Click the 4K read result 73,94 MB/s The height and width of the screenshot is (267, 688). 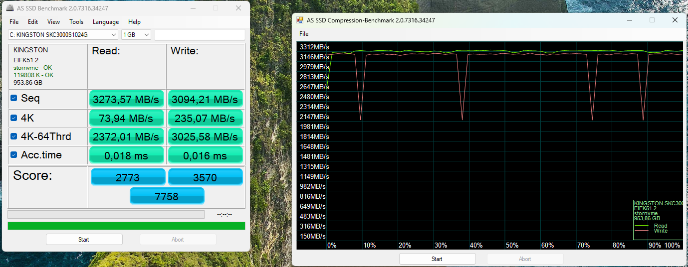click(127, 118)
